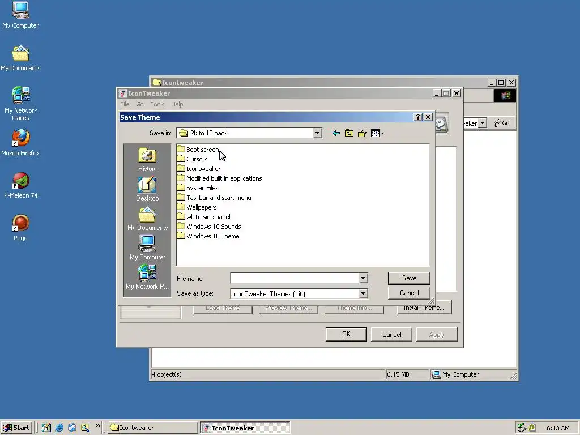Create a new folder in Save dialog
Viewport: 580px width, 435px height.
pyautogui.click(x=362, y=133)
